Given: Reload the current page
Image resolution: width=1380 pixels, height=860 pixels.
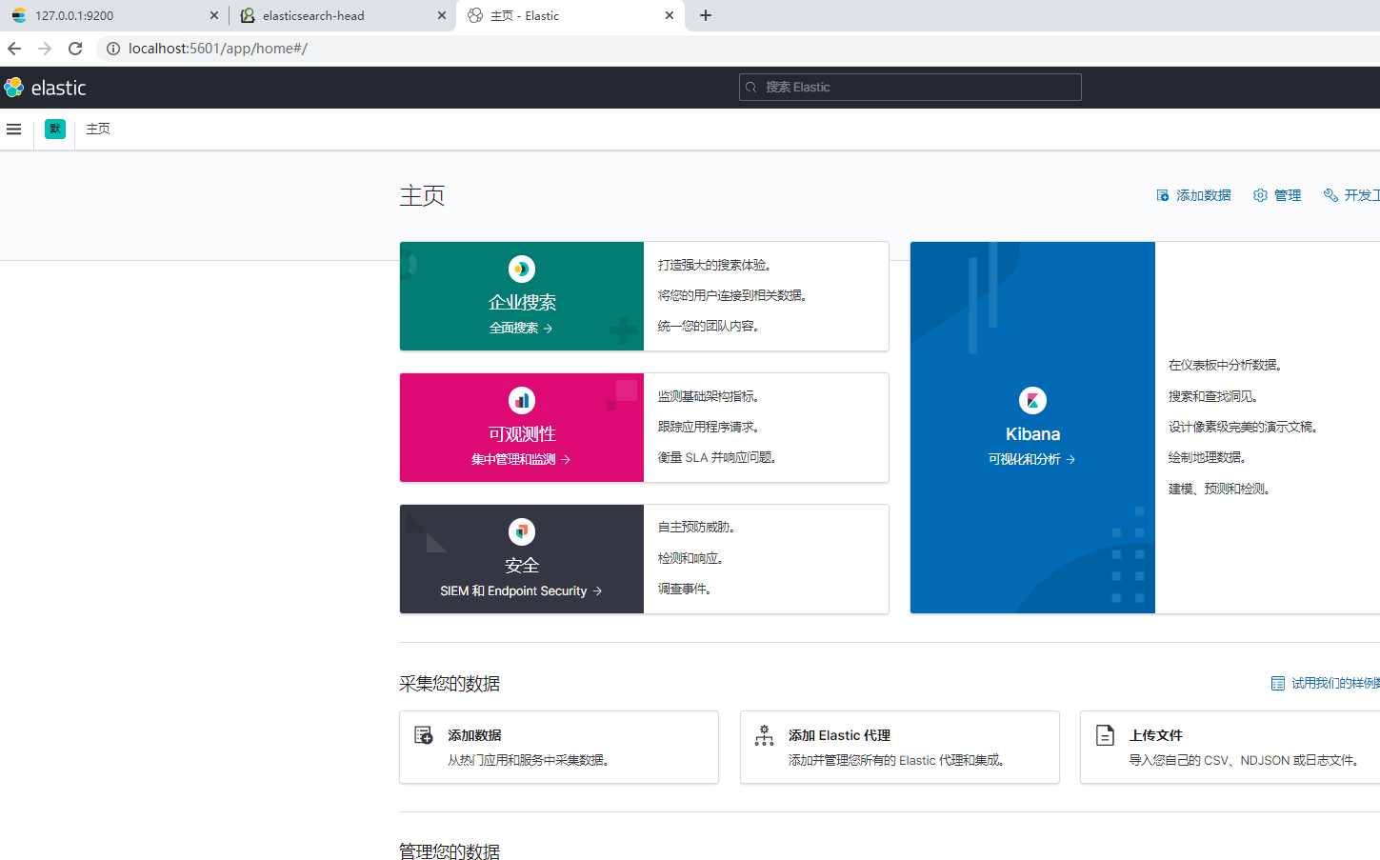Looking at the screenshot, I should click(75, 49).
